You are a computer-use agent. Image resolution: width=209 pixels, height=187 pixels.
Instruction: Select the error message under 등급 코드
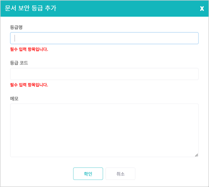(29, 85)
